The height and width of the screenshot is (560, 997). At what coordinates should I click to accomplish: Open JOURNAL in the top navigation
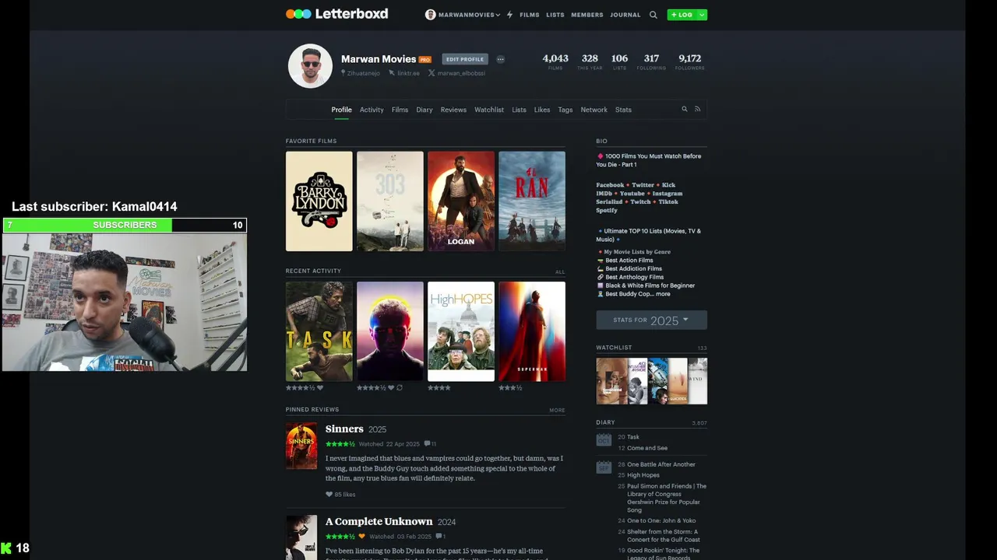pyautogui.click(x=625, y=15)
